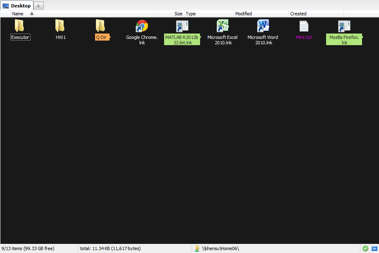Sort items by Type column header
379x253 pixels.
[x=191, y=14]
